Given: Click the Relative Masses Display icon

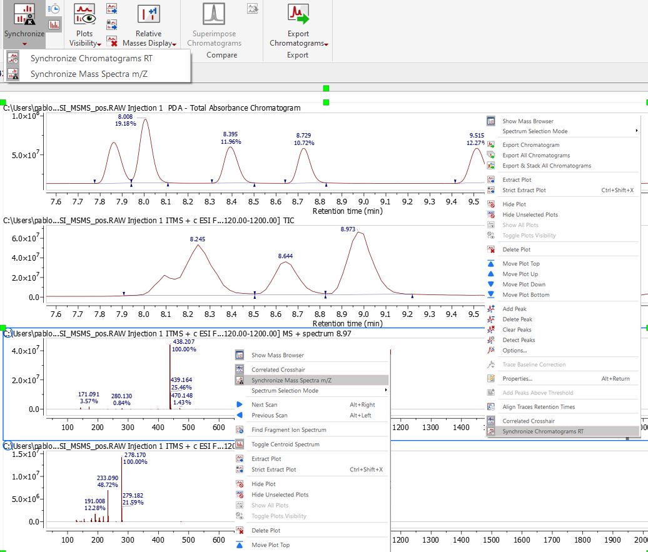Looking at the screenshot, I should 148,14.
